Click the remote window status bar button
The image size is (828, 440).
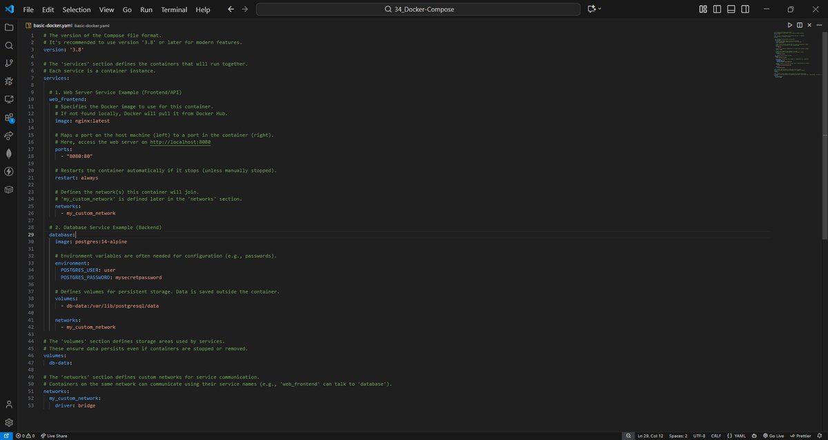(6, 436)
